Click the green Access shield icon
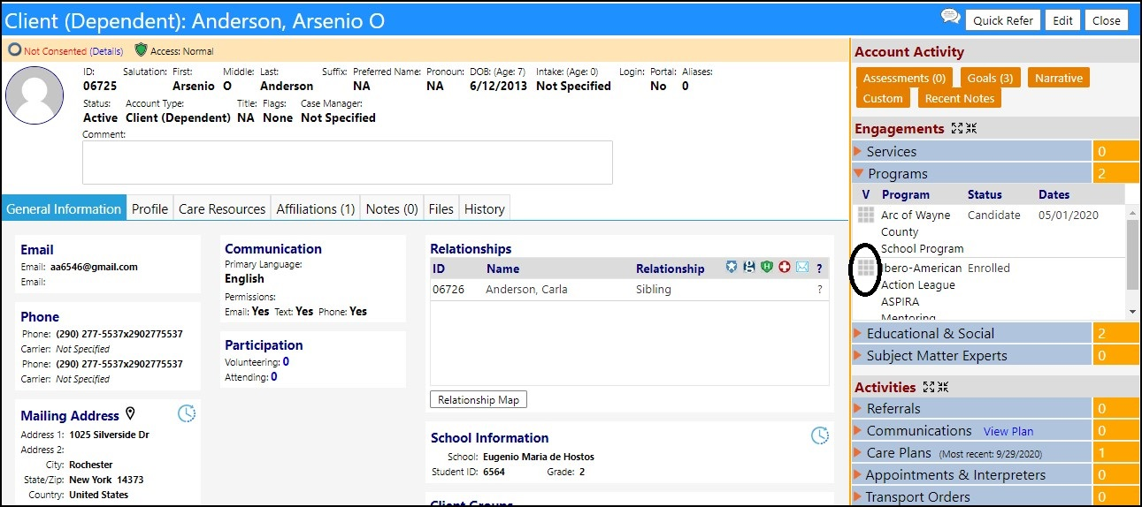Viewport: 1142px width, 507px height. point(141,50)
